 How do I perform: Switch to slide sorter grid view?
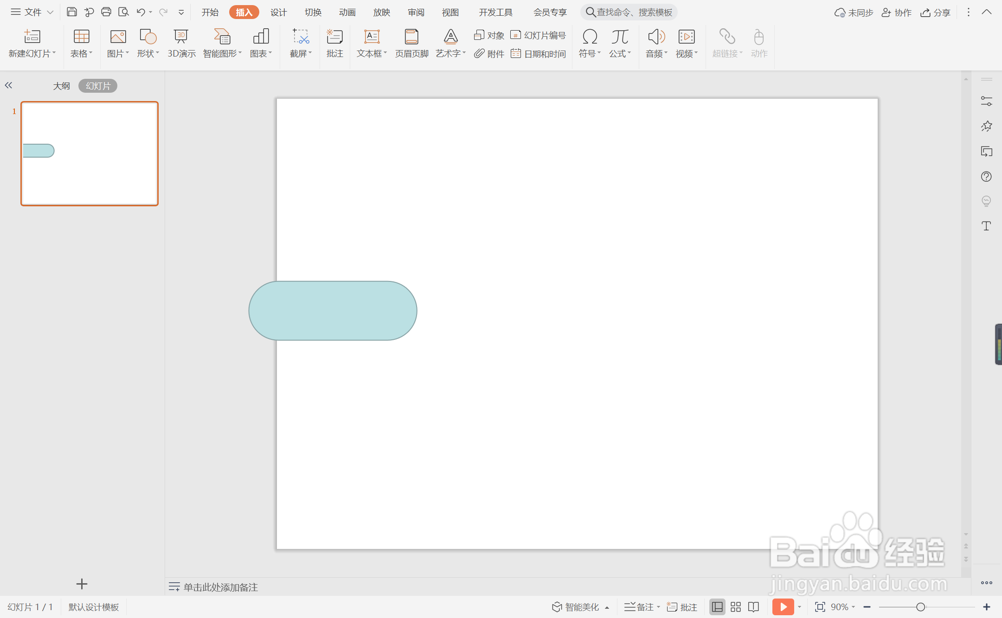point(736,607)
